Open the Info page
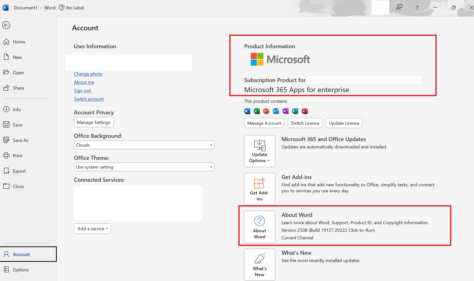The image size is (474, 281). pyautogui.click(x=28, y=109)
